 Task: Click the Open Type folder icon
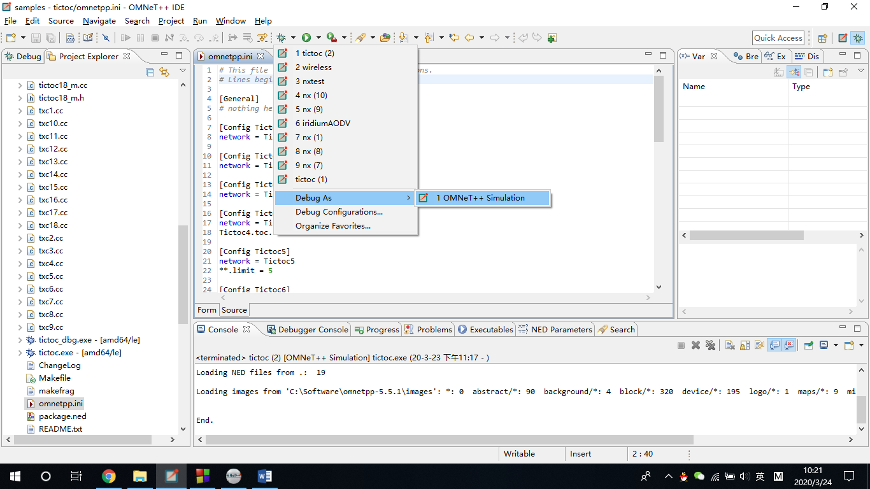point(385,38)
